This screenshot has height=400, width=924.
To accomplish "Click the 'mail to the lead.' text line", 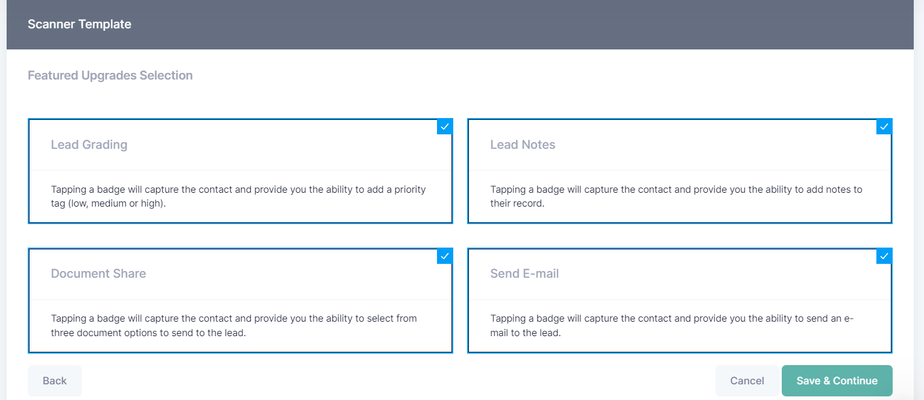I will [x=525, y=333].
